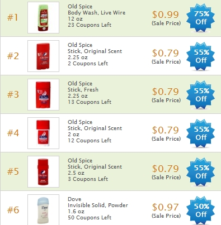Open the #4 Old Spice 2 oz thumbnail
The height and width of the screenshot is (225, 221).
(43, 133)
